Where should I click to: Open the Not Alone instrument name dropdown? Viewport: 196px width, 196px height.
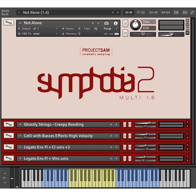pyautogui.click(x=20, y=23)
